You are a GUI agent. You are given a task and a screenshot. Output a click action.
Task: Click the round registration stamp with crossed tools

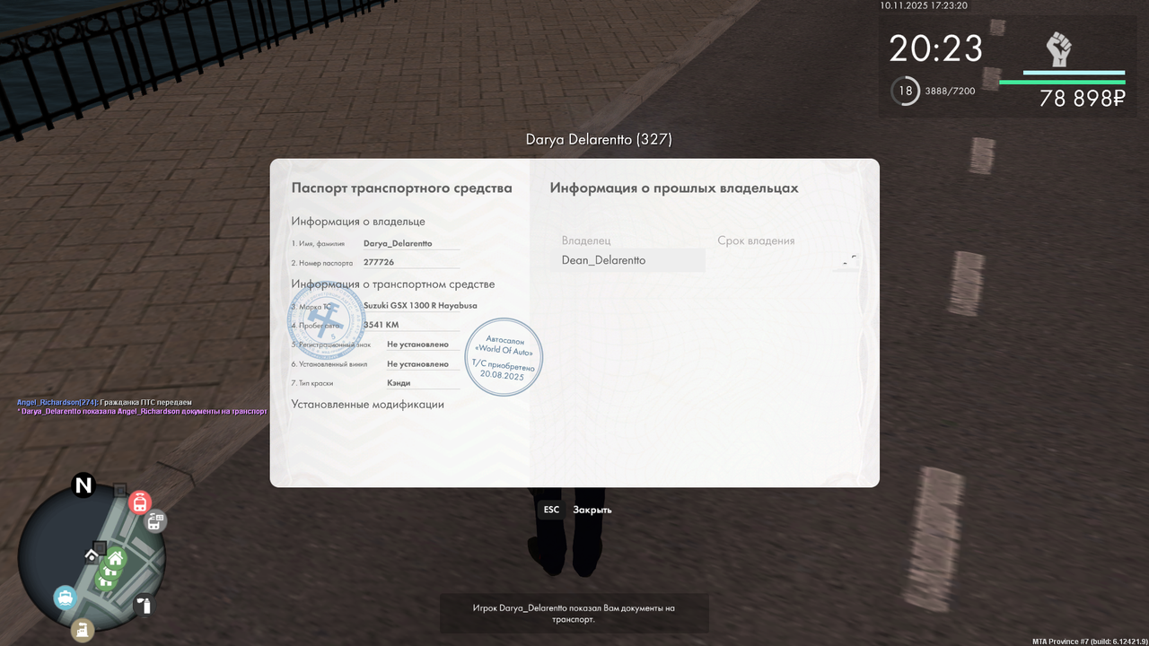[x=327, y=320]
